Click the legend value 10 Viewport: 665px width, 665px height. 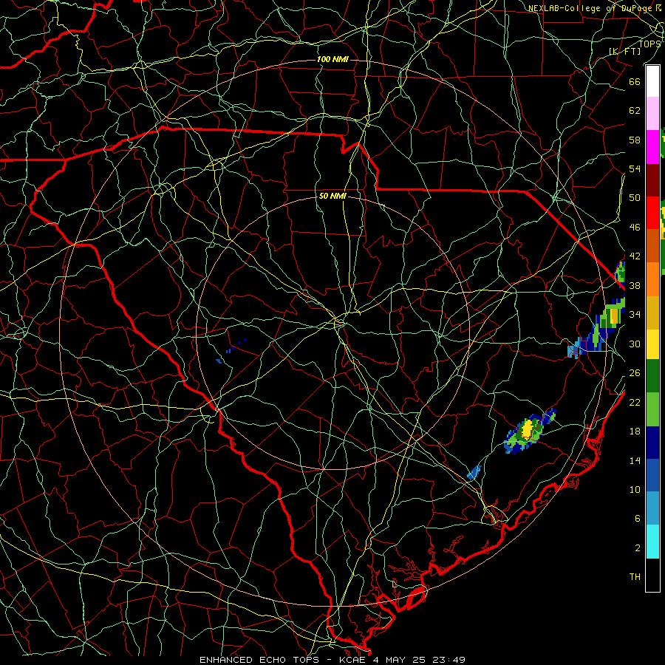(635, 489)
